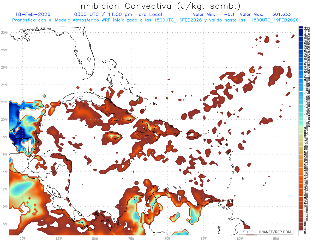The width and height of the screenshot is (313, 242).
Task: Click the "80W" longitude axis label
Action: [x=95, y=239]
